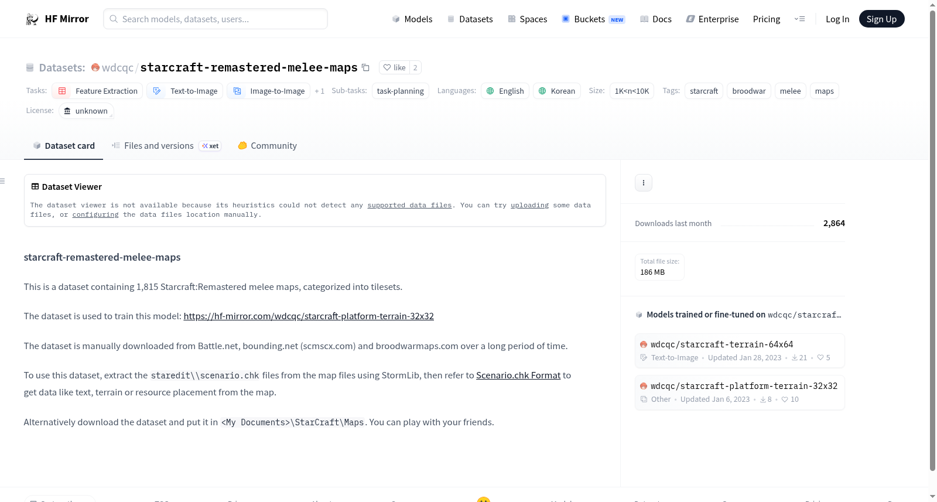Select the Text-to-Image task tag
Viewport: 937px width, 502px height.
click(x=184, y=91)
